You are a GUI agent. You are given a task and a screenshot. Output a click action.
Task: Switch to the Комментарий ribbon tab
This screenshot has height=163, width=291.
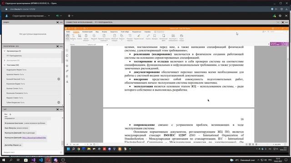(x=87, y=32)
